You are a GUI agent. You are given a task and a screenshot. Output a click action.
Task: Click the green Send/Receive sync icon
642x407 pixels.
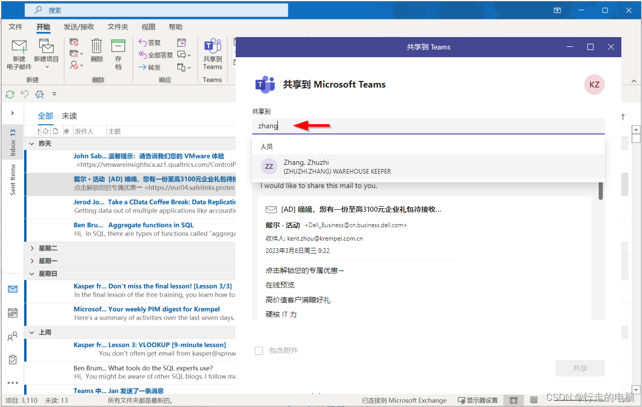point(10,94)
